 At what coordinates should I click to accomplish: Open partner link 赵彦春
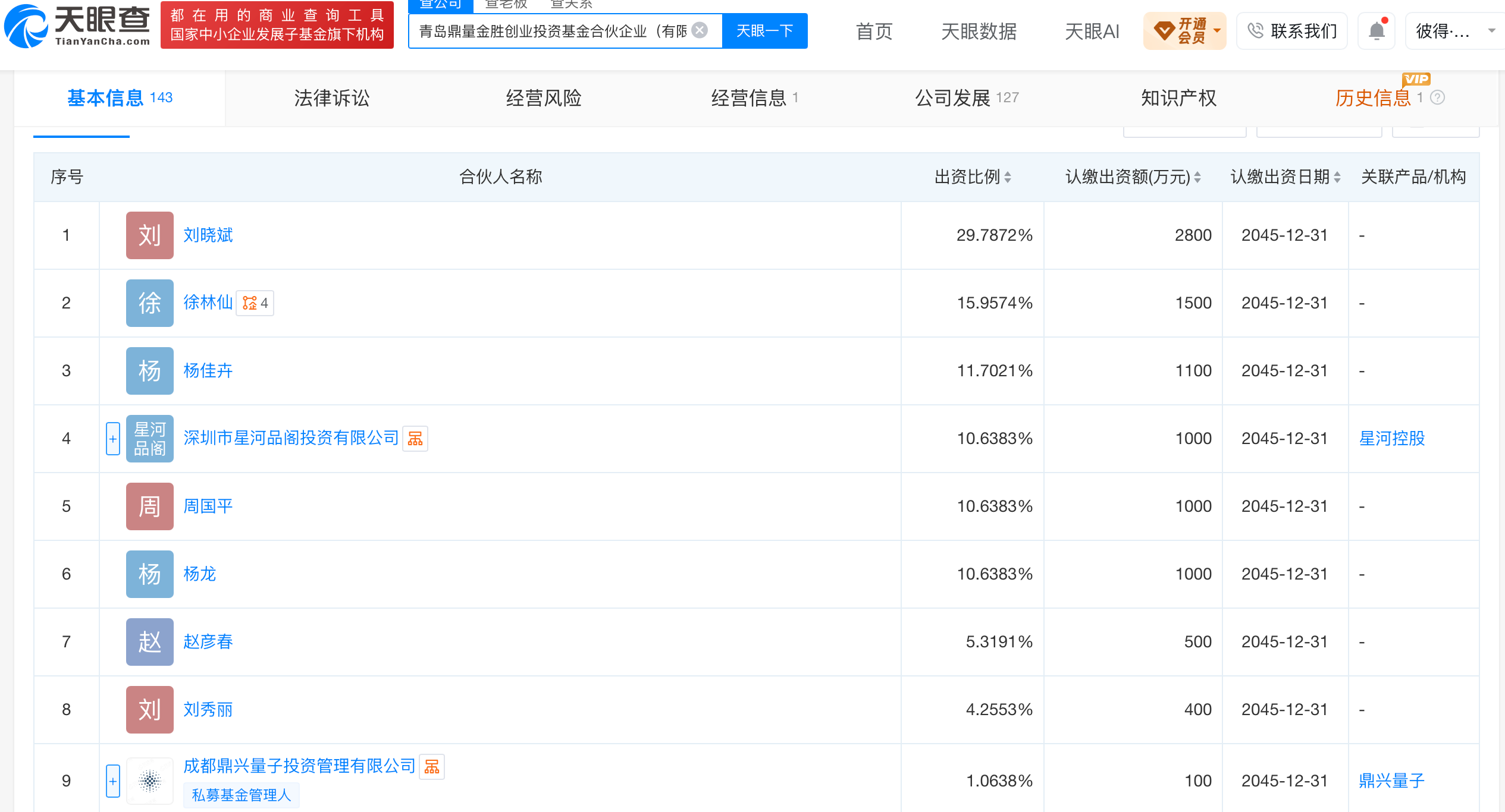point(208,642)
